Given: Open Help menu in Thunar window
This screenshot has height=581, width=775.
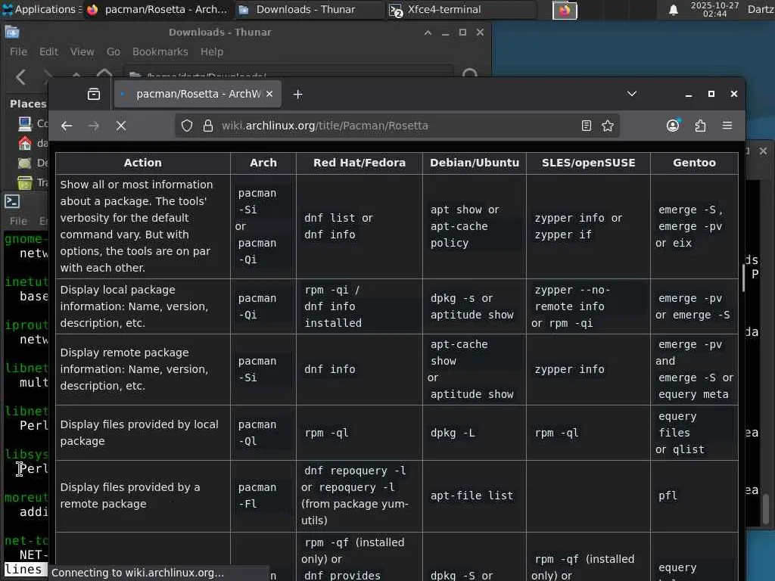Looking at the screenshot, I should click(x=212, y=52).
